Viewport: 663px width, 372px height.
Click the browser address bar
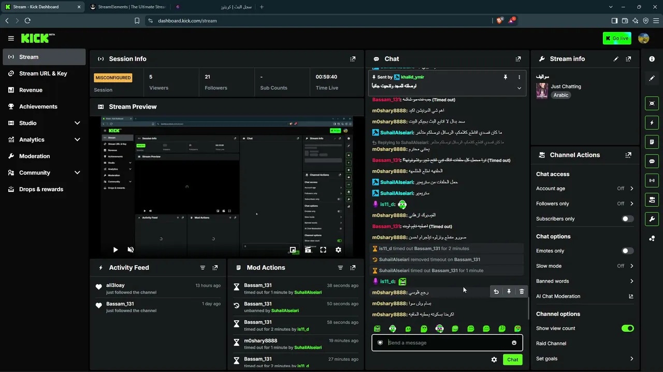pos(319,21)
